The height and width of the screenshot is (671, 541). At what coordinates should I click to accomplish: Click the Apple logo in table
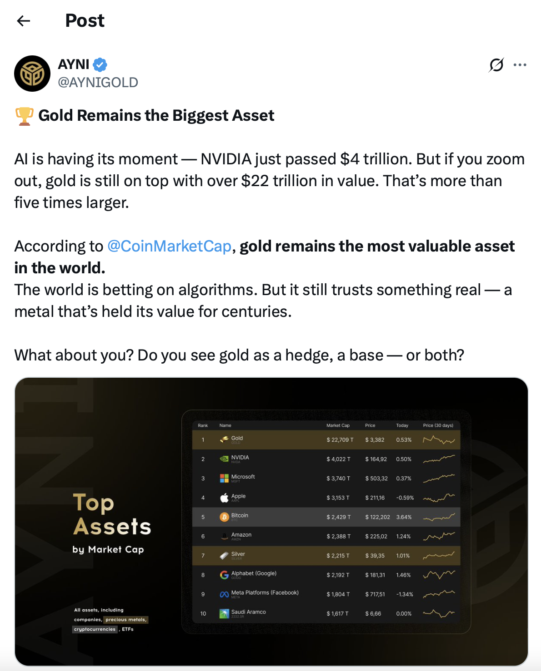pyautogui.click(x=224, y=498)
